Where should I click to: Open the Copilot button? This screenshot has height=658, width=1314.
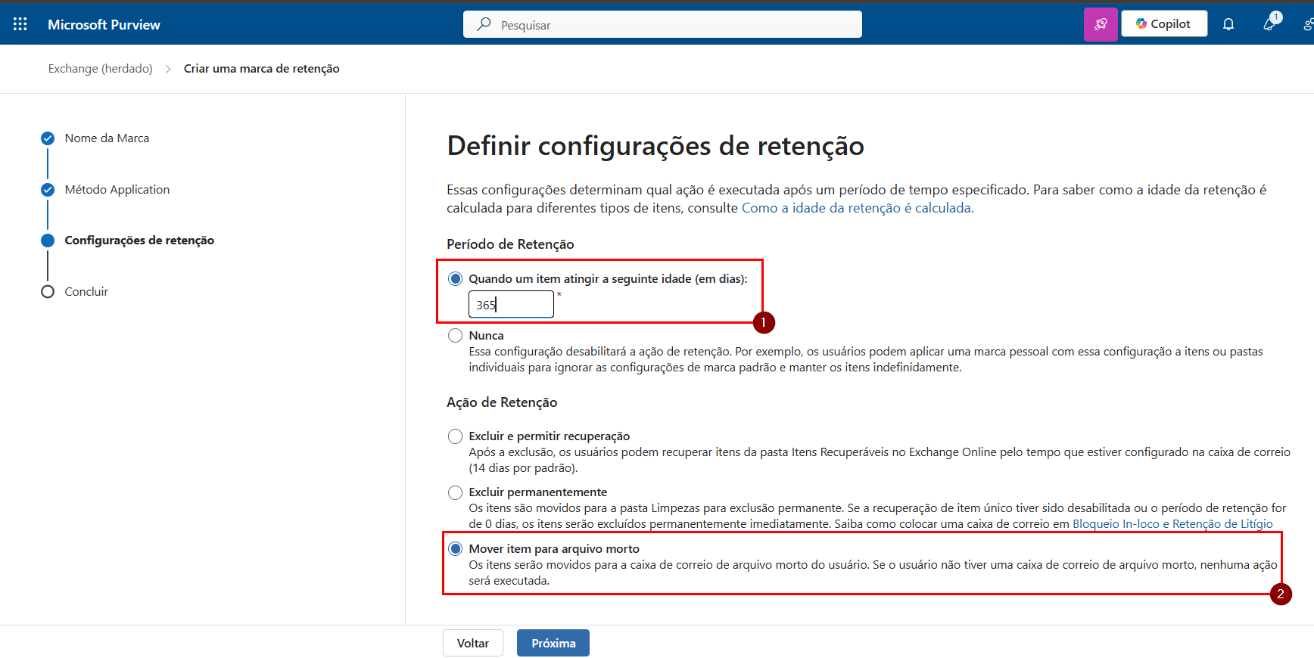pos(1163,24)
